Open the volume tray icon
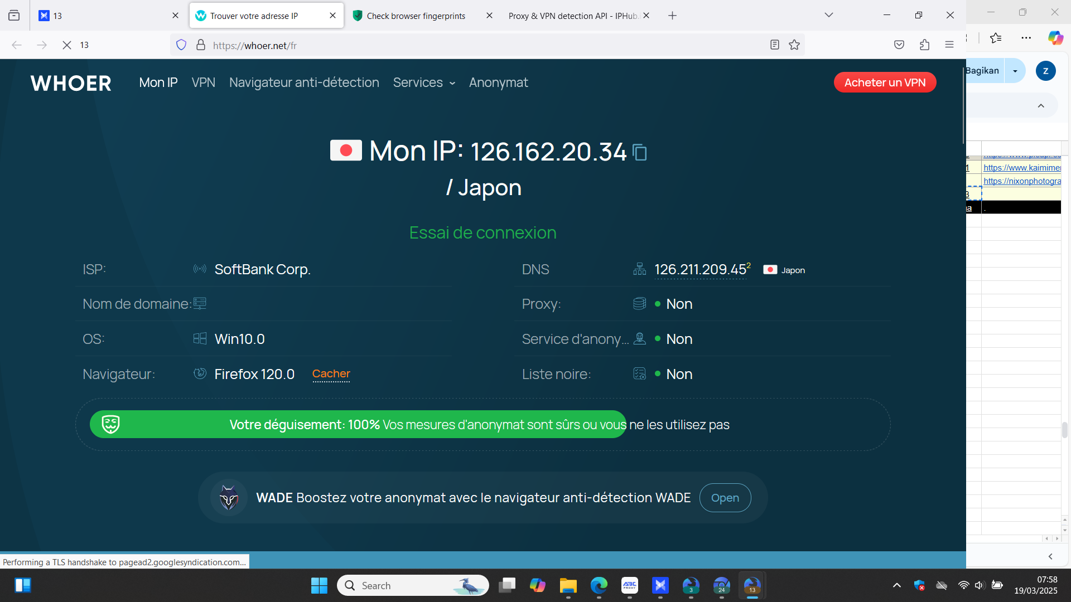Screen dimensions: 1071x602 (x=980, y=585)
